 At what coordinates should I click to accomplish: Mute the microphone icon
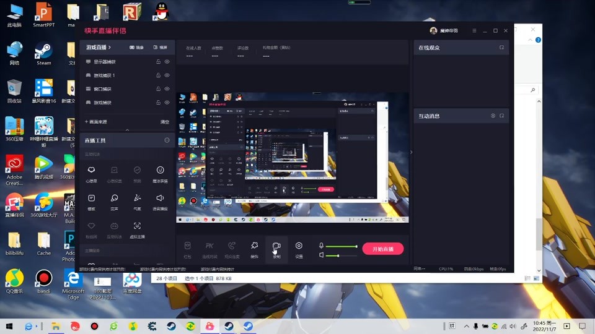321,246
